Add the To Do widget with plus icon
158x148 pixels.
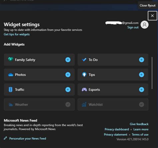(141, 60)
